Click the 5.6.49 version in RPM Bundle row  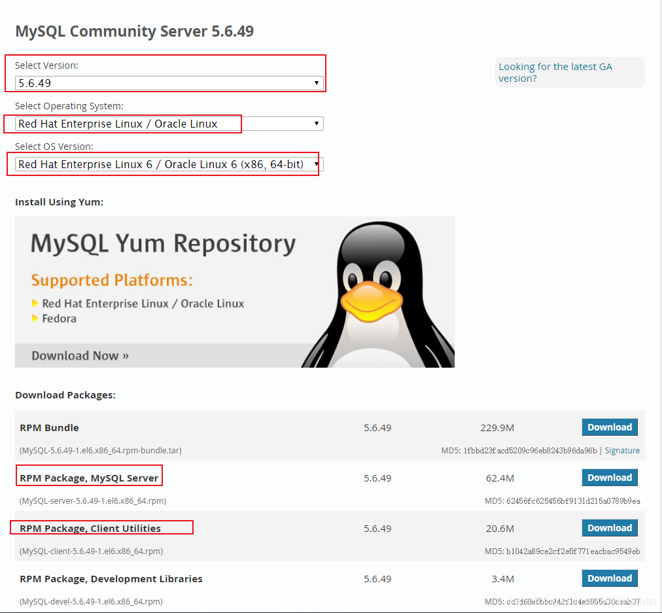pyautogui.click(x=377, y=428)
